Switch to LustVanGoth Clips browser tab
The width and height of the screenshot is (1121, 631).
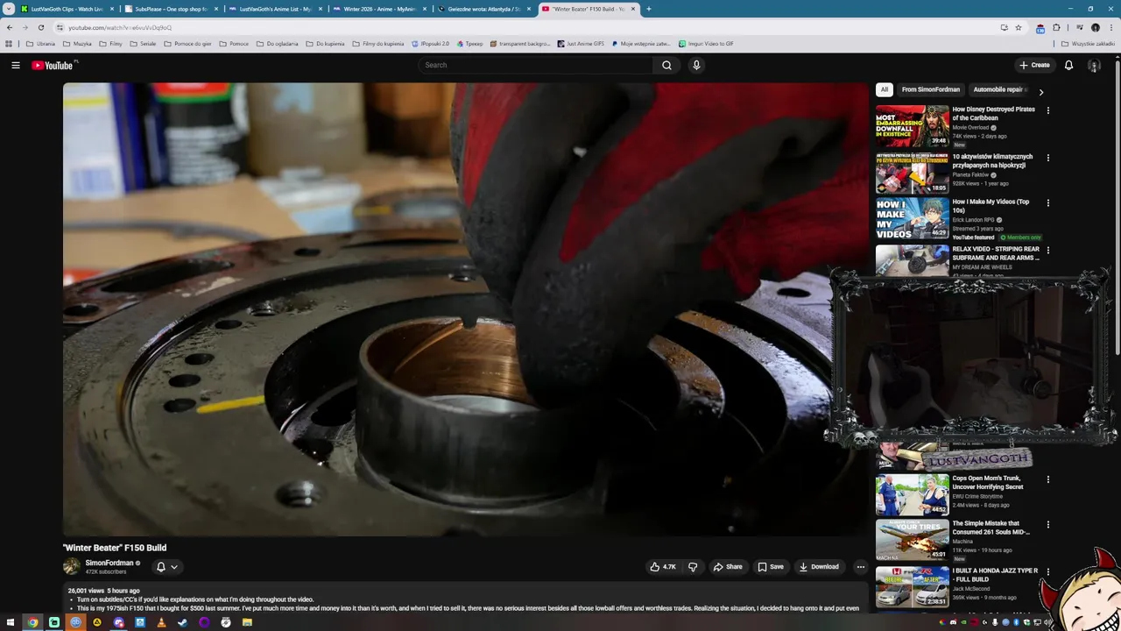click(66, 9)
